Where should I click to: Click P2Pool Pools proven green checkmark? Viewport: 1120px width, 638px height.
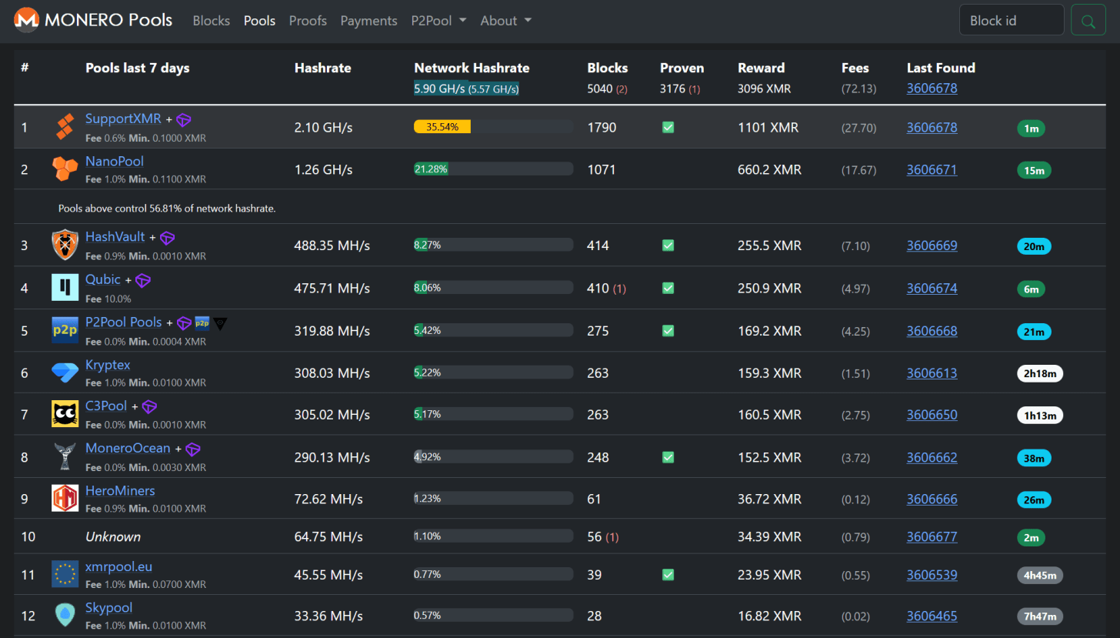[668, 330]
